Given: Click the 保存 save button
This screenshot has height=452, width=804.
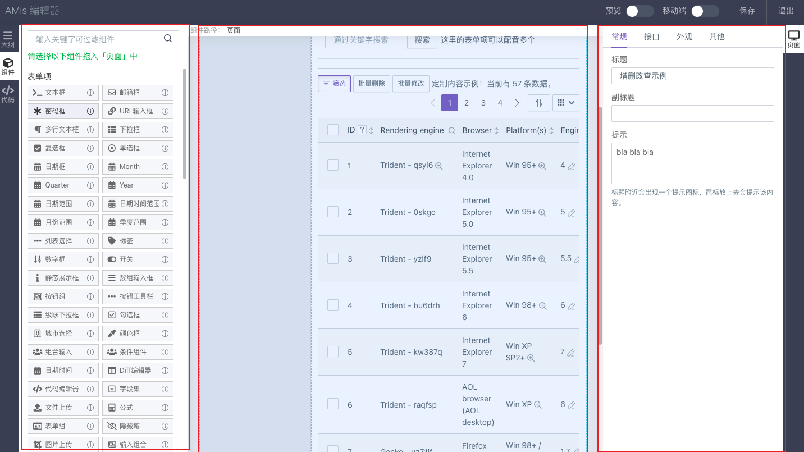Looking at the screenshot, I should (747, 11).
